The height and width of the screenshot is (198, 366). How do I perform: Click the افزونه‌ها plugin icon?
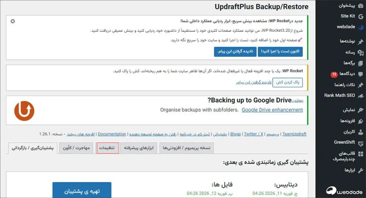tap(361, 121)
